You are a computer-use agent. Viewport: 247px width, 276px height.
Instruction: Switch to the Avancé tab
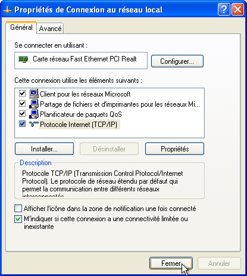tap(50, 29)
